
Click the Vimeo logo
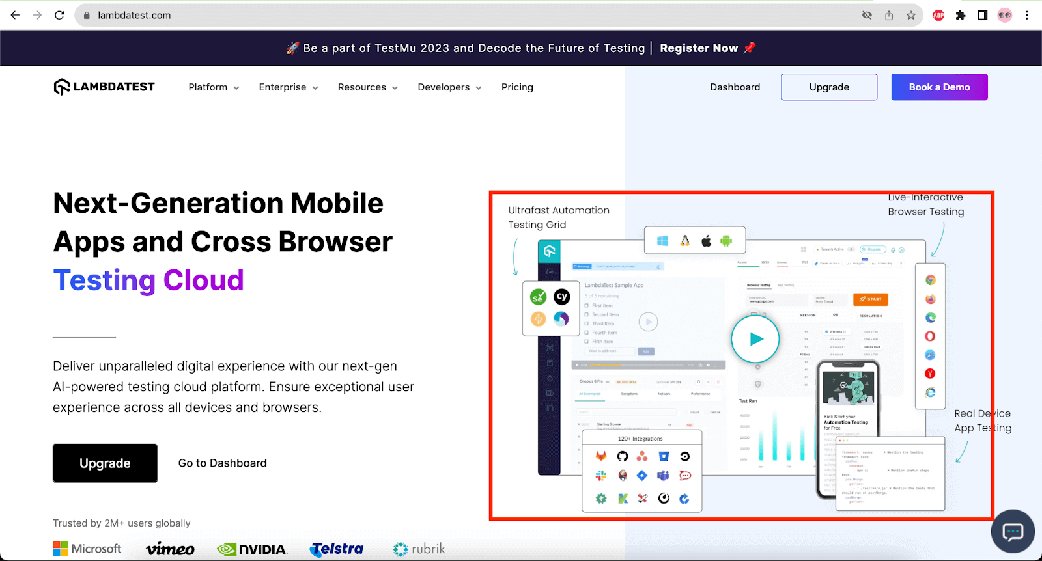click(170, 549)
